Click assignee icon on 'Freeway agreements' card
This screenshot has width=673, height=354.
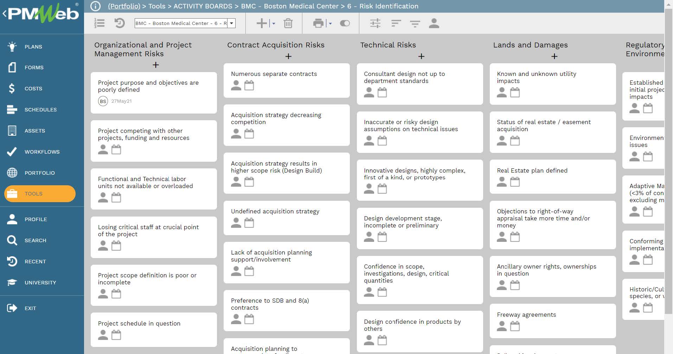[x=502, y=326]
